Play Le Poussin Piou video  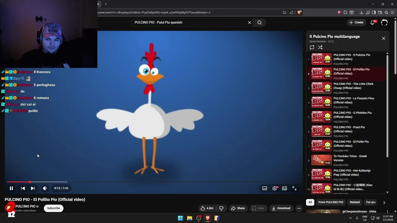(346, 103)
